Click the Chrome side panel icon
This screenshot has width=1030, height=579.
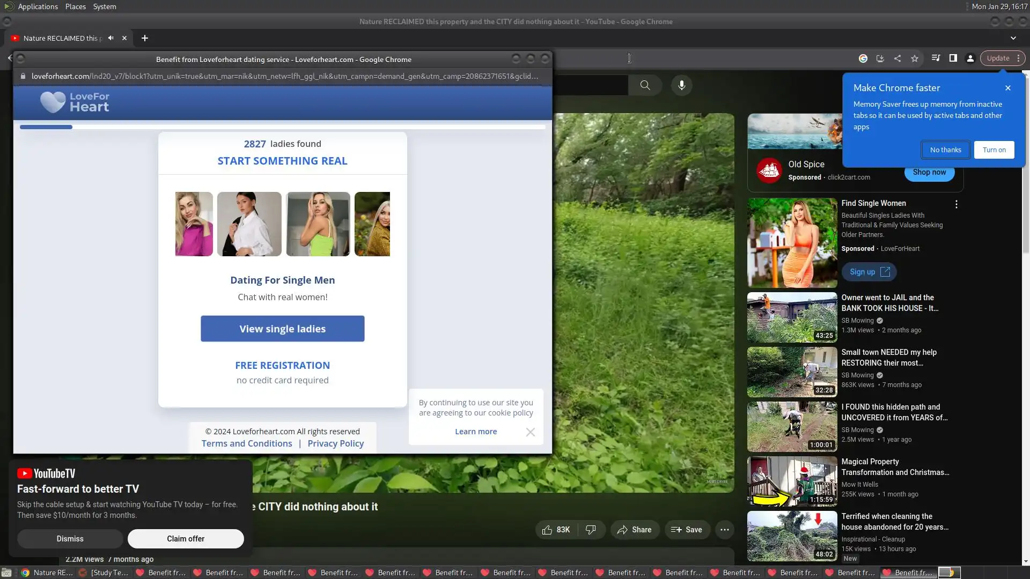pyautogui.click(x=953, y=58)
